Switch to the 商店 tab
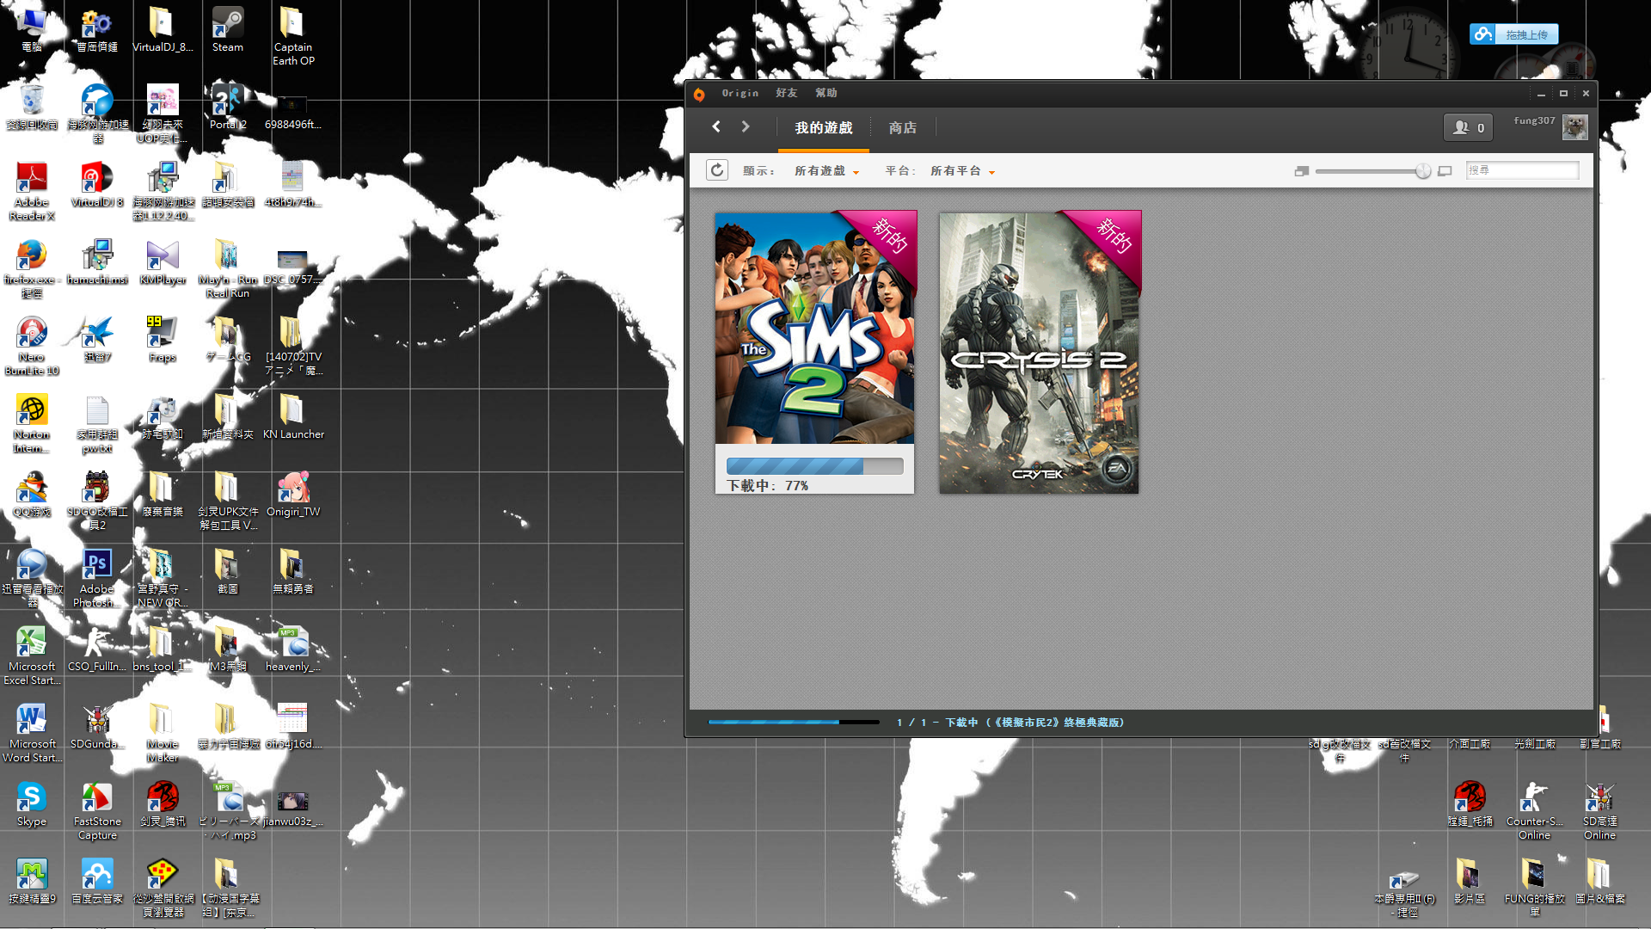Image resolution: width=1651 pixels, height=929 pixels. click(902, 127)
